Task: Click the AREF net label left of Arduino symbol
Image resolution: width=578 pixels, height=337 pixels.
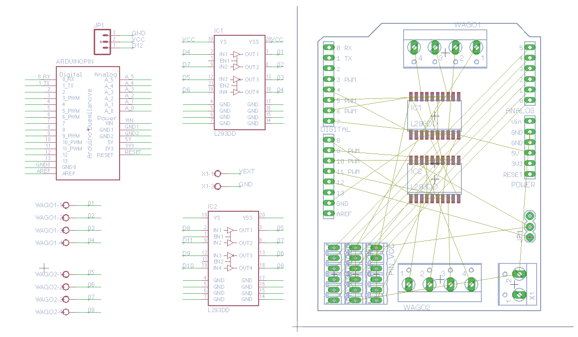Action: point(43,171)
